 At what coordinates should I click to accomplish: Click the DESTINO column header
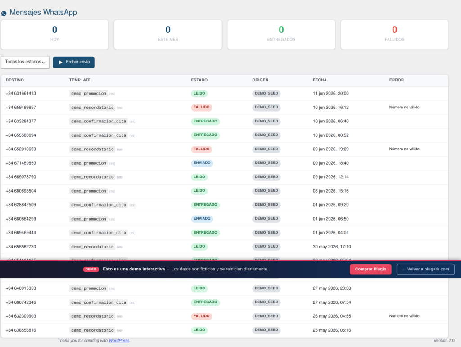point(15,80)
